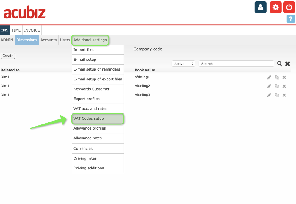Image resolution: width=296 pixels, height=204 pixels.
Task: Delete the afdeling1 row
Action: click(x=284, y=77)
